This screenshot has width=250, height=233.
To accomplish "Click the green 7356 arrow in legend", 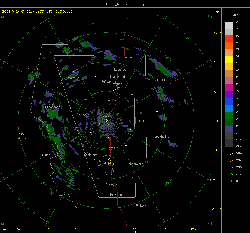I will point(229,174).
